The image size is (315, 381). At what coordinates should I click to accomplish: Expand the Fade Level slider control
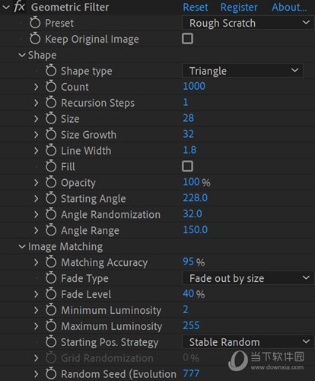36,294
